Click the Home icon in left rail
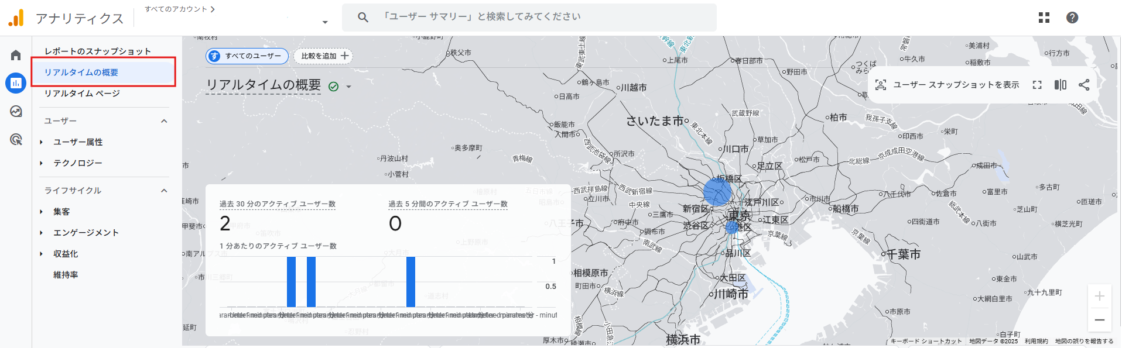This screenshot has width=1122, height=348. tap(16, 55)
